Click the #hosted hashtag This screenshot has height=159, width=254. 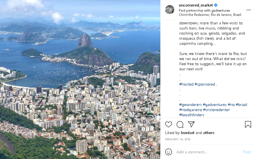pos(186,84)
